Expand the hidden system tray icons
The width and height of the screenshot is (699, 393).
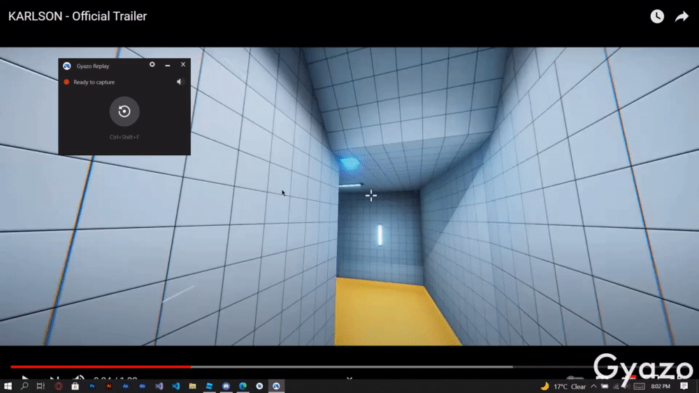[593, 386]
